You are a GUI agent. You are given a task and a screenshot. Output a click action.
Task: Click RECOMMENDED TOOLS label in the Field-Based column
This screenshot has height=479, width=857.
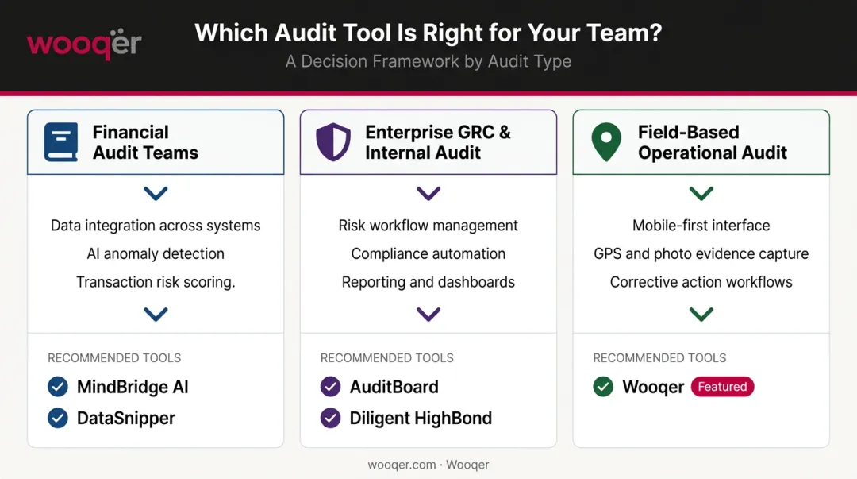click(x=659, y=358)
